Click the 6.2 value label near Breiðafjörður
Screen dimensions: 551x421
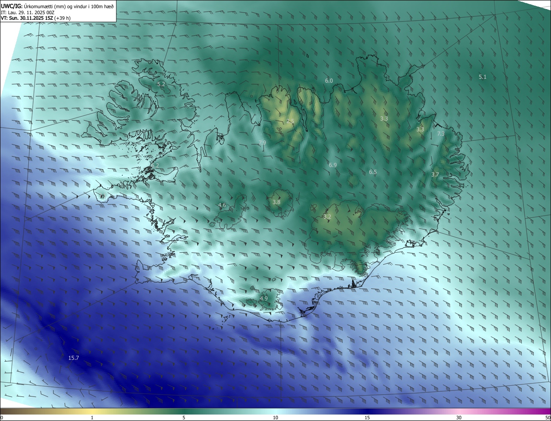(155, 165)
